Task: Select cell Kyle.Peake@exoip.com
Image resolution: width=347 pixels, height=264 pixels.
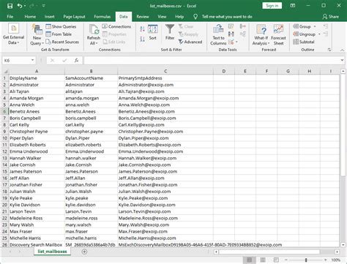Action: click(165, 198)
